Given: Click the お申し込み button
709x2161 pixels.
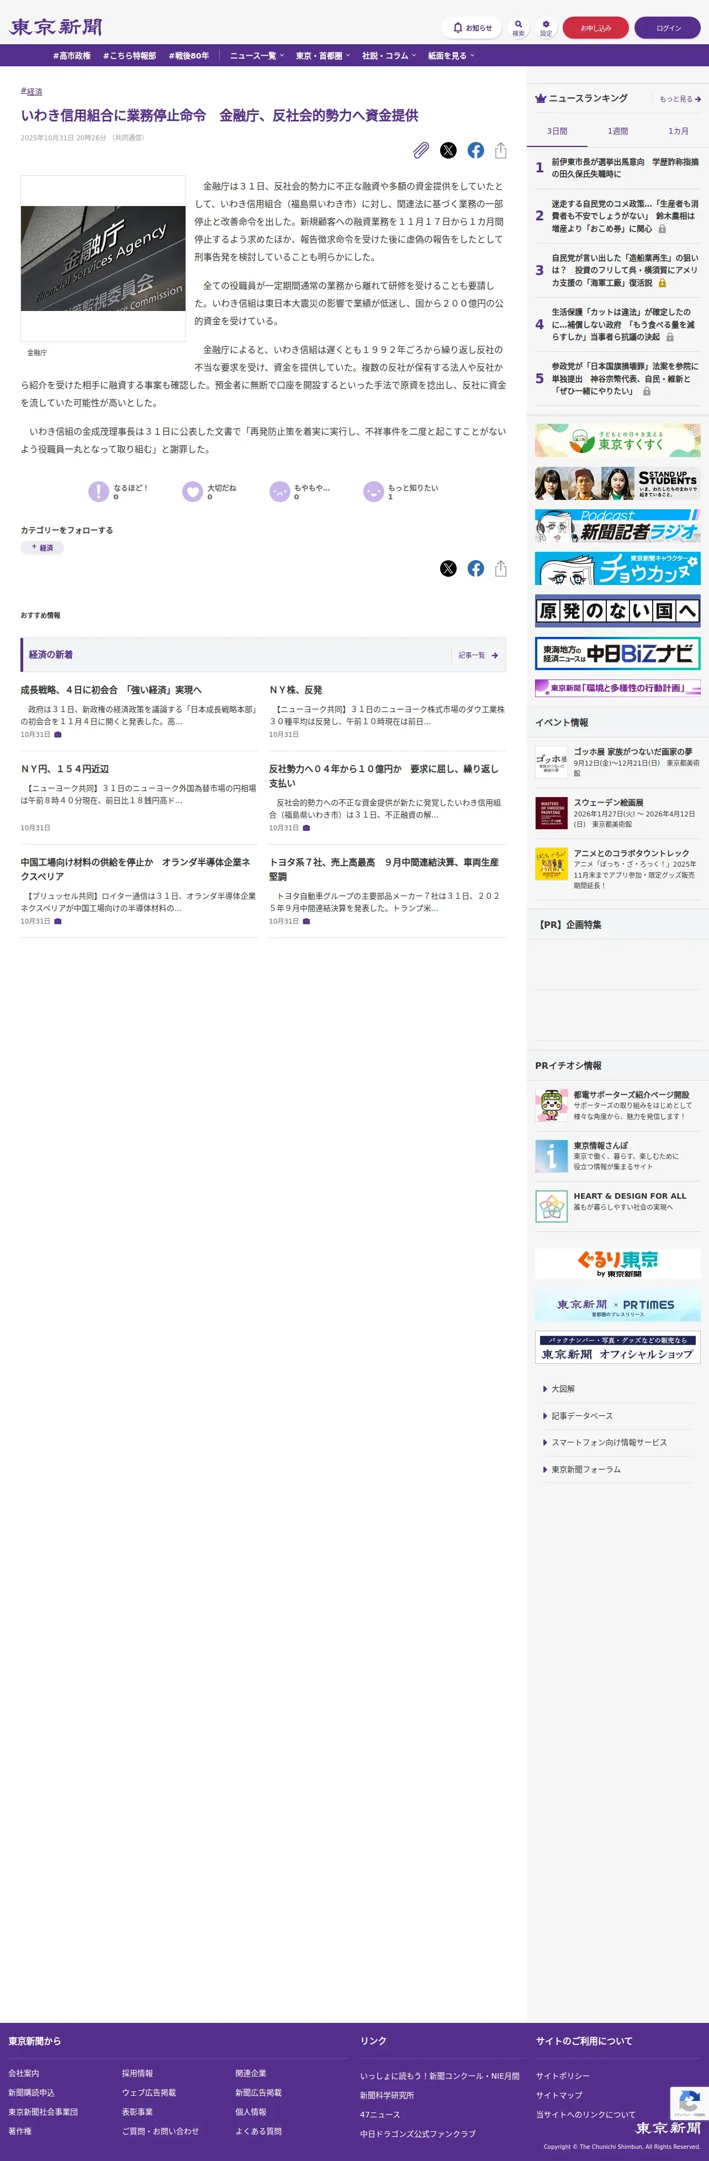Looking at the screenshot, I should click(596, 28).
